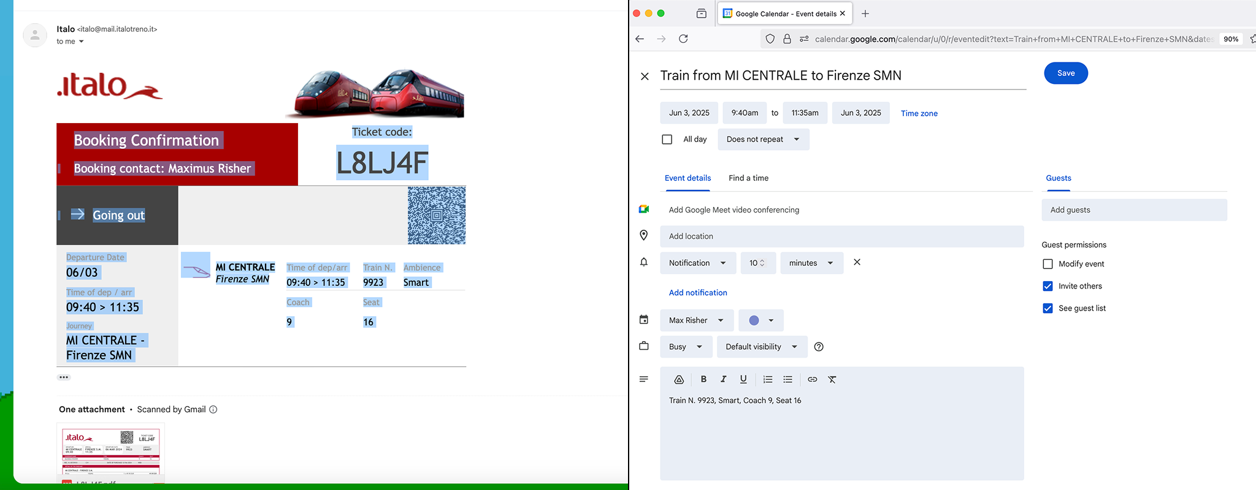The height and width of the screenshot is (490, 1256).
Task: Click the QR code in Italo email
Action: click(437, 216)
